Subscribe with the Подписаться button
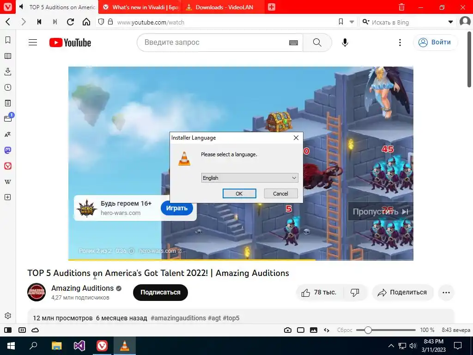The width and height of the screenshot is (473, 355). (160, 293)
